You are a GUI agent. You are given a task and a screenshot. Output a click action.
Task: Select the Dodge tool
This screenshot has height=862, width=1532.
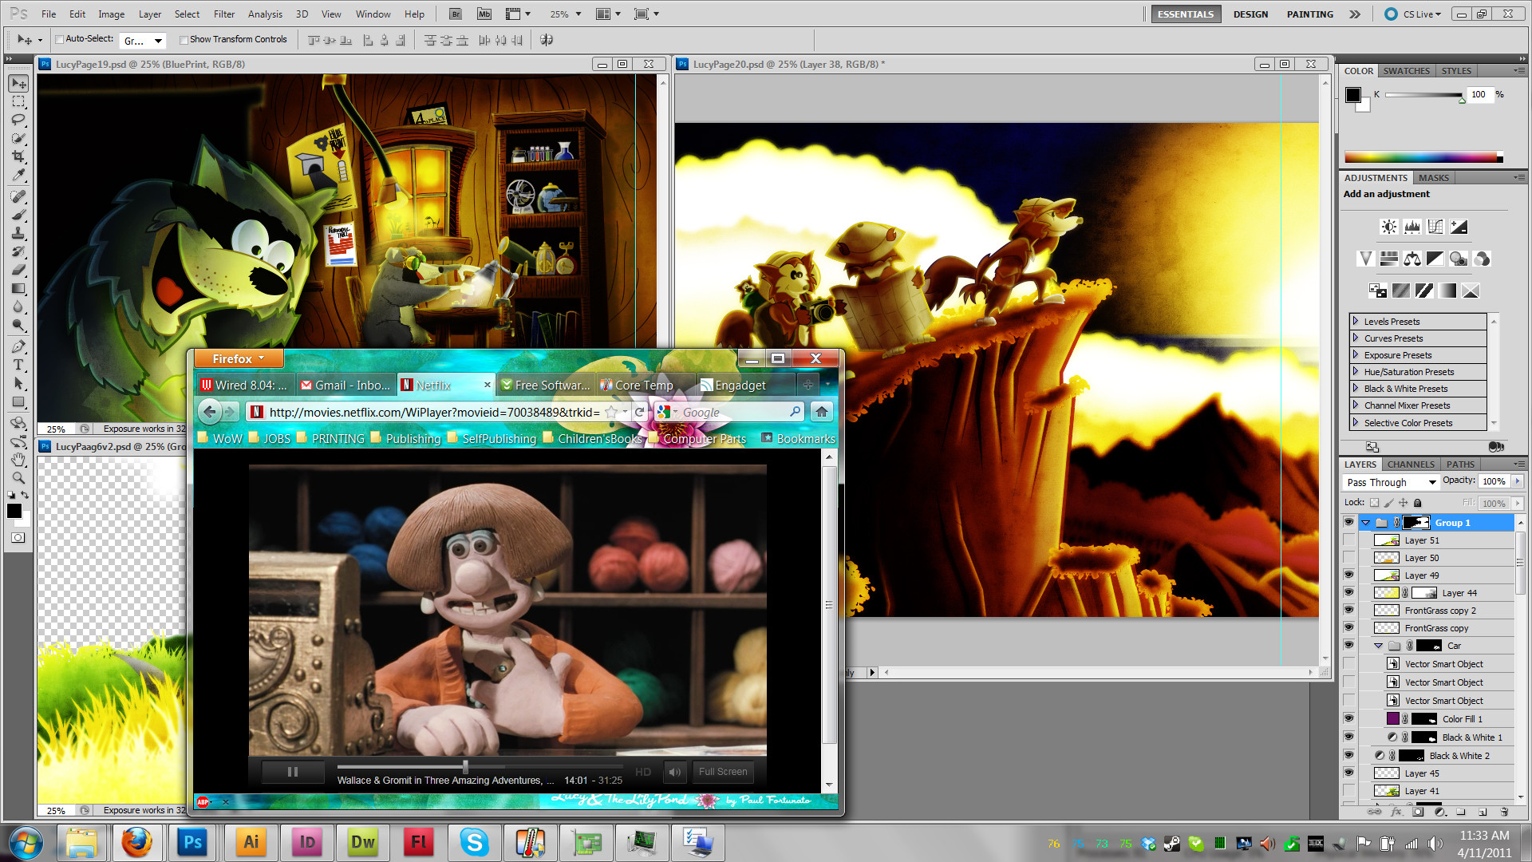18,325
